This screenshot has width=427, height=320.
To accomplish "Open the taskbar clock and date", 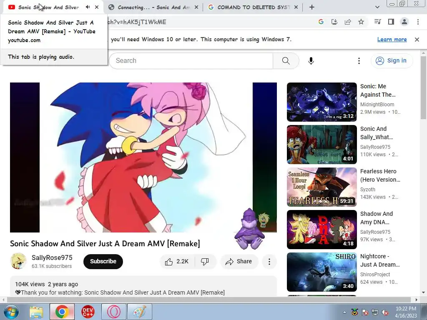I will (x=406, y=312).
